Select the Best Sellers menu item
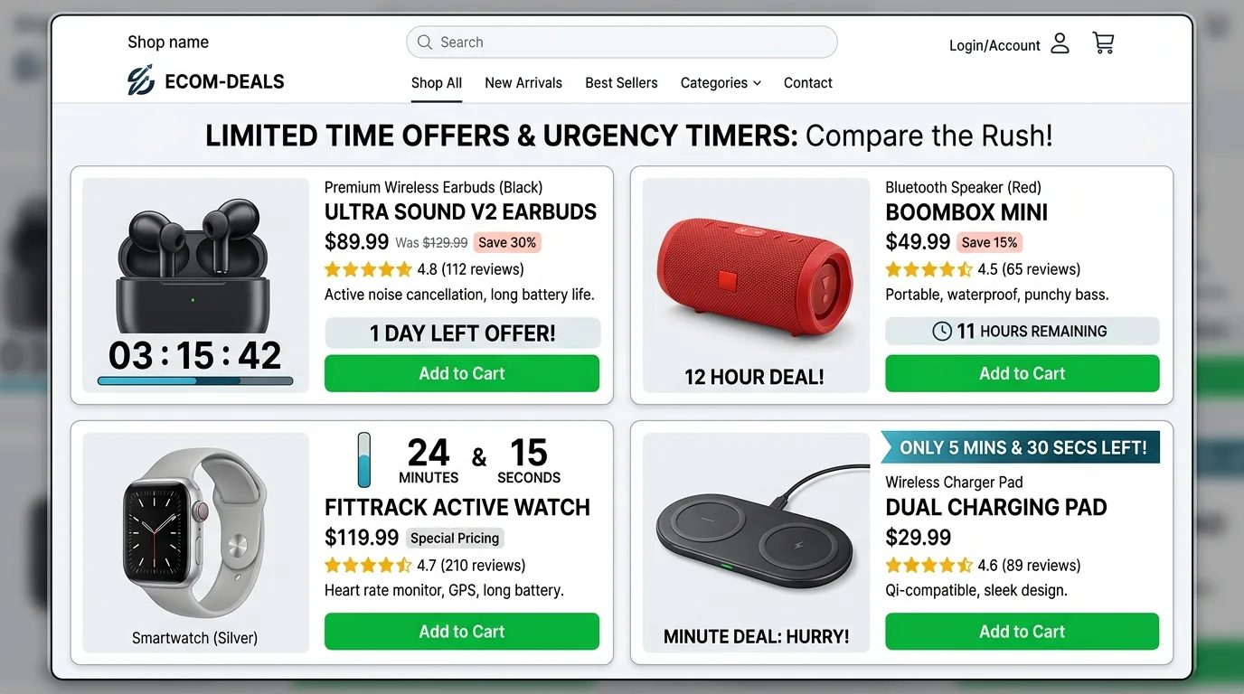The width and height of the screenshot is (1244, 694). pyautogui.click(x=621, y=82)
